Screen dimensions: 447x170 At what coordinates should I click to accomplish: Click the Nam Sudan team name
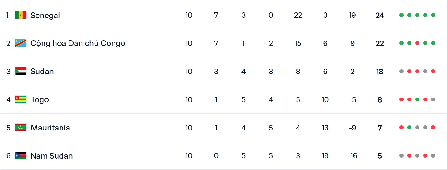[x=51, y=156]
